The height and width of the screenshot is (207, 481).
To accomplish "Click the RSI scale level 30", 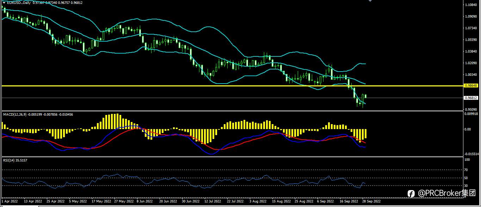I will tap(467, 186).
